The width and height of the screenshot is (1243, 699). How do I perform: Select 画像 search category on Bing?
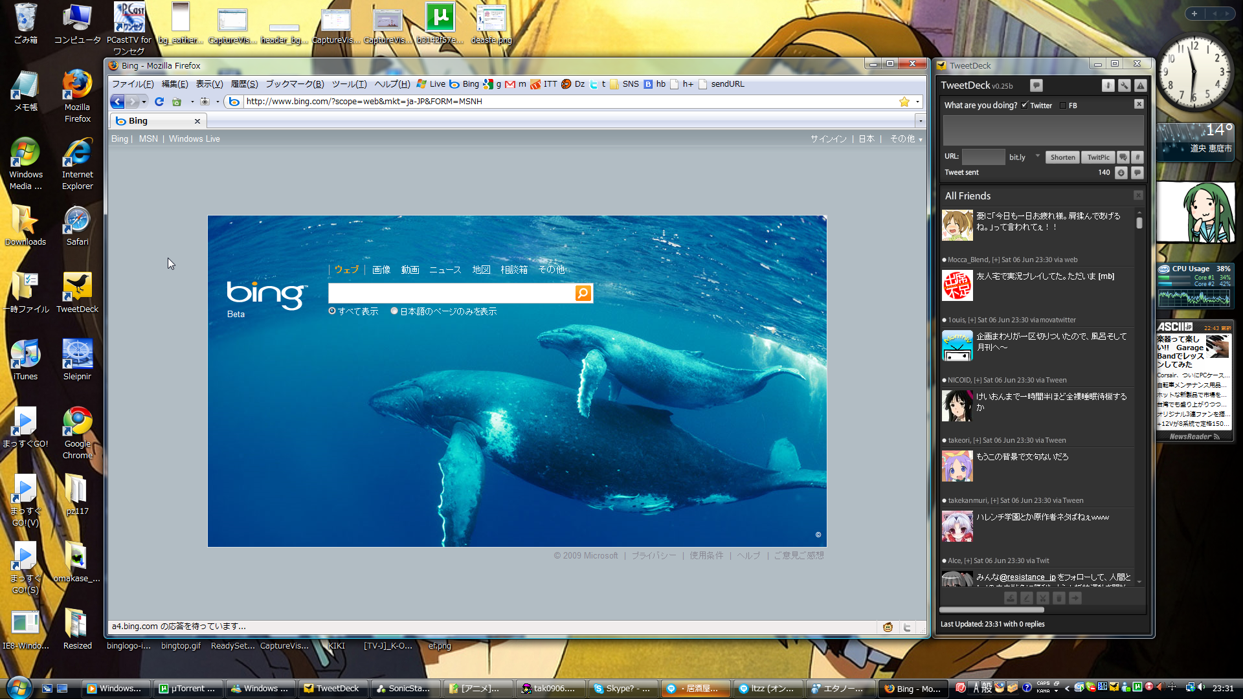point(381,270)
